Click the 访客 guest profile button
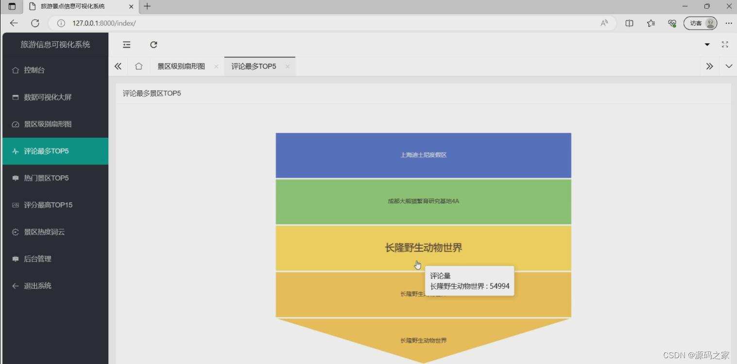 700,23
